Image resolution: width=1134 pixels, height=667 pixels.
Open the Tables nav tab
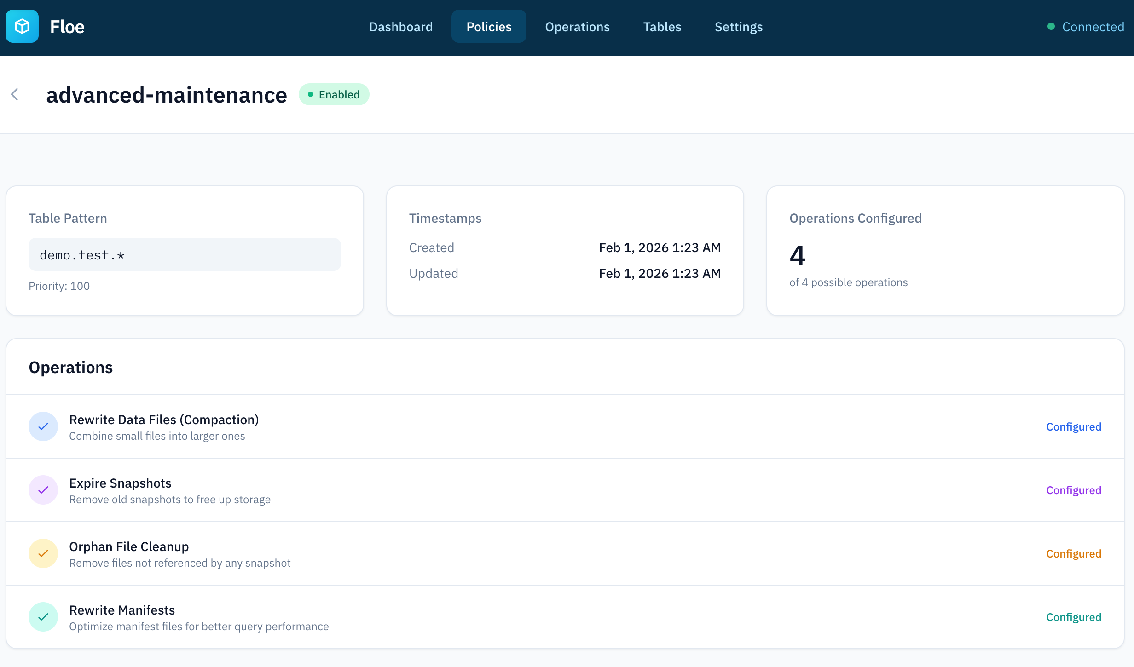[x=662, y=27]
